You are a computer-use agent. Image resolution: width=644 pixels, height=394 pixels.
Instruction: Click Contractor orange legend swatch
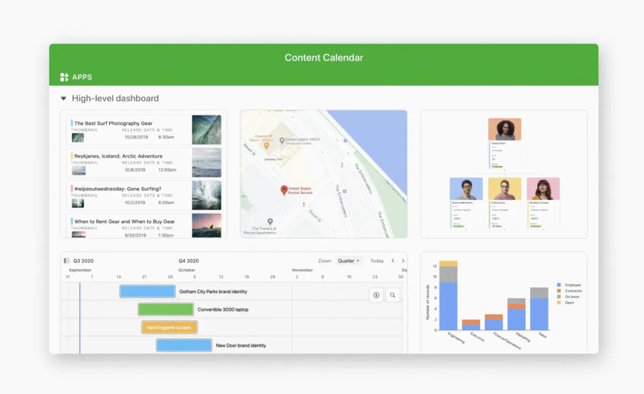pyautogui.click(x=560, y=291)
